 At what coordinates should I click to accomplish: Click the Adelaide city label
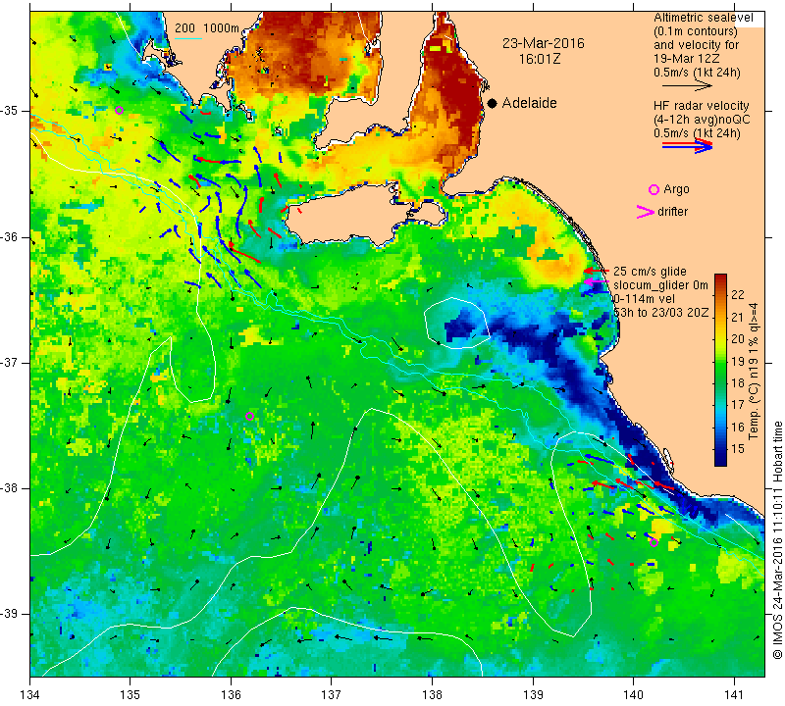point(529,103)
